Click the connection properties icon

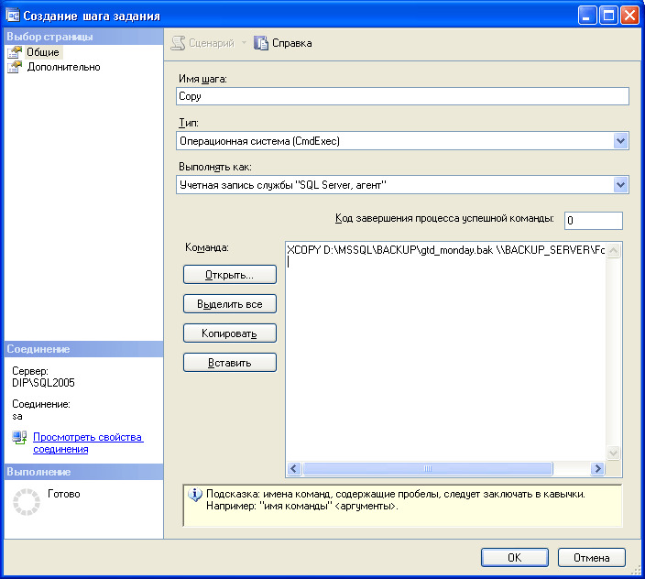tap(19, 438)
